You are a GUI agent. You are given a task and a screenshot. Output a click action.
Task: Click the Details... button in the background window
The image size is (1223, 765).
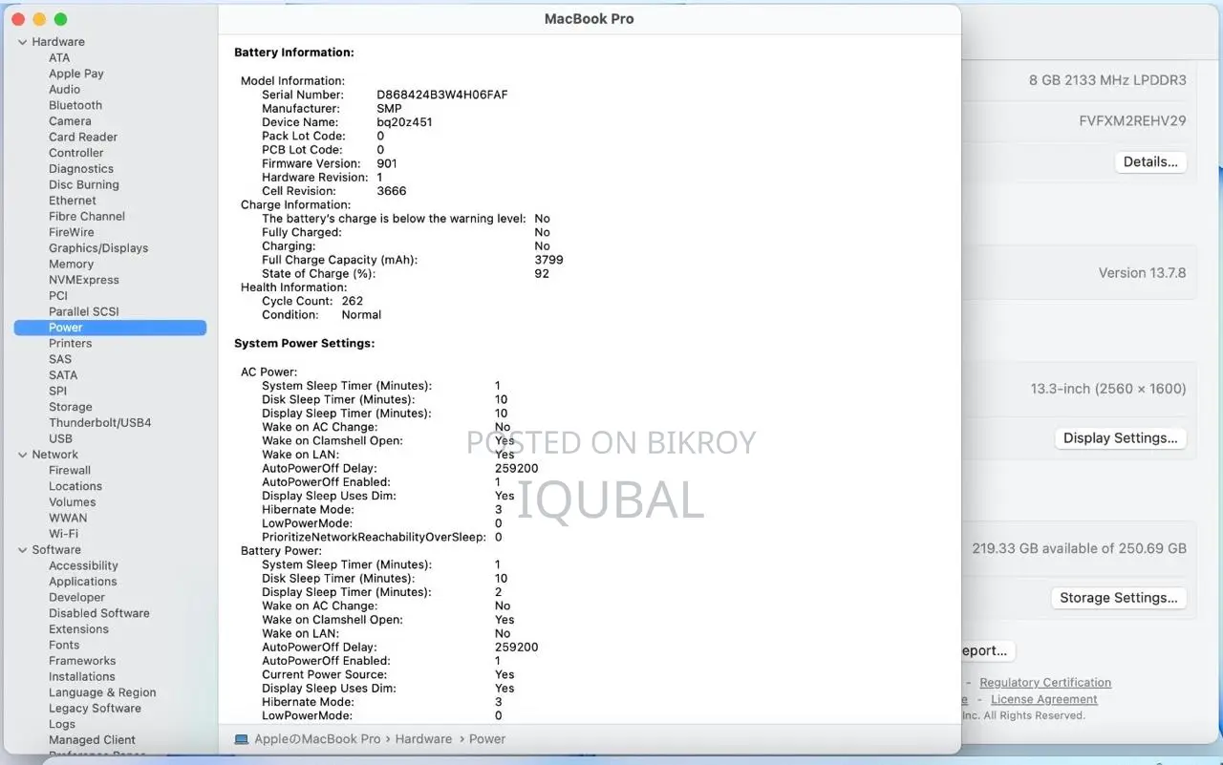tap(1150, 162)
